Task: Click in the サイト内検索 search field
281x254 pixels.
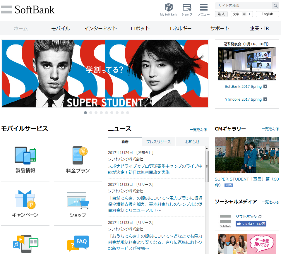Action: pos(244,6)
